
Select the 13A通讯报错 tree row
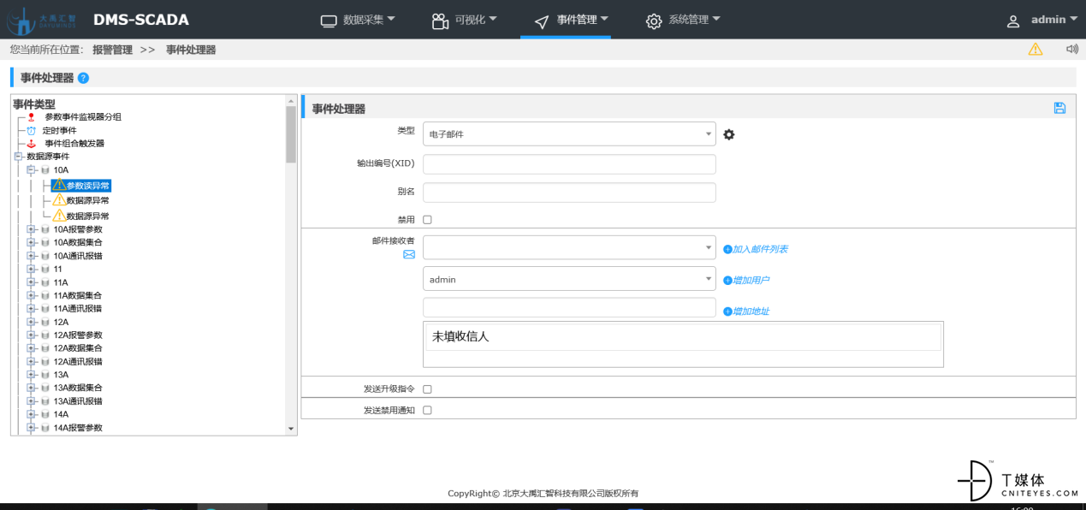point(78,401)
